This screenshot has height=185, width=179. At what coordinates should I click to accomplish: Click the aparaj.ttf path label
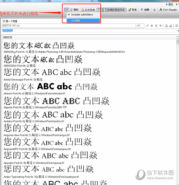(34, 163)
